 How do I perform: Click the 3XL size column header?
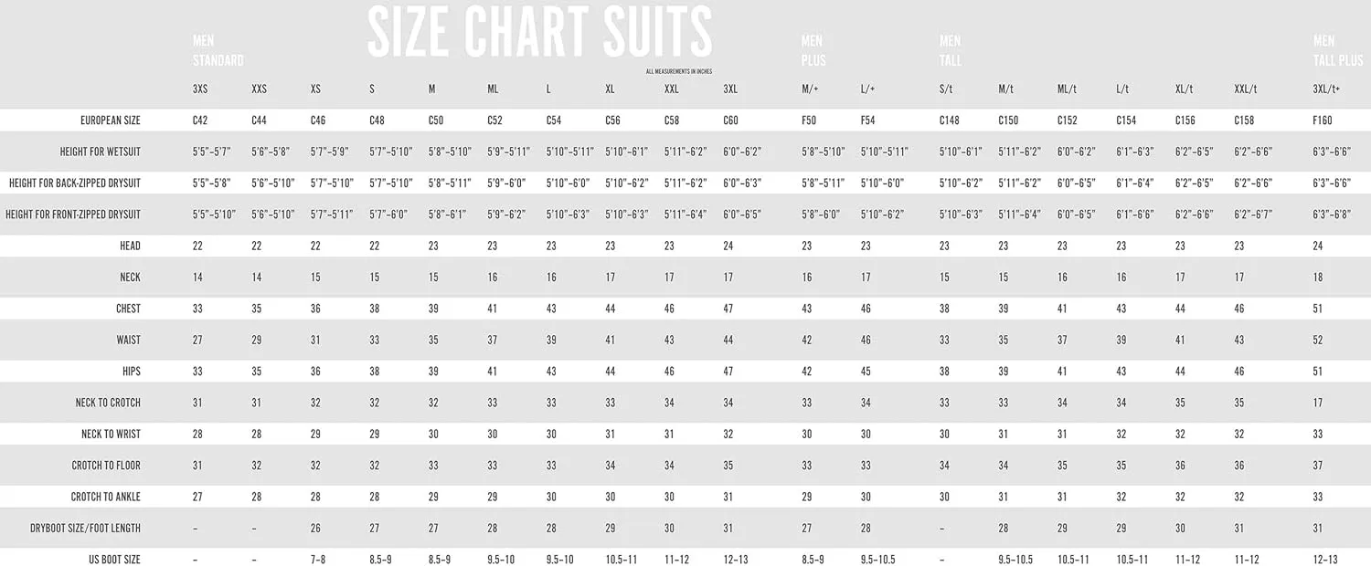[730, 89]
